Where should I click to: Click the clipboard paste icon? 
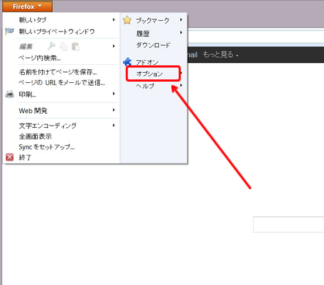(76, 46)
